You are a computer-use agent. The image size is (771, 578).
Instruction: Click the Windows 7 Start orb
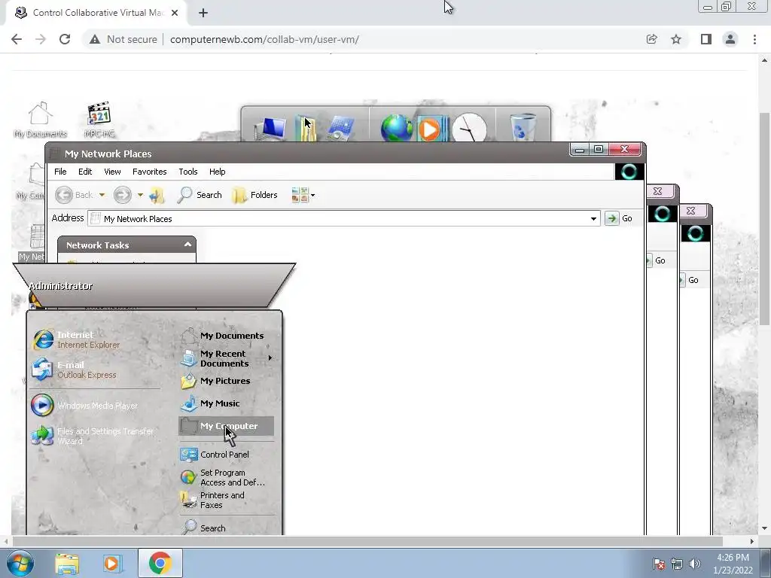20,563
